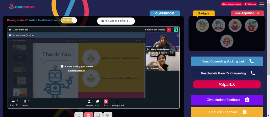270x117 pixels.
Task: Award the speaker with lightbulb badge
Action: (x=251, y=25)
